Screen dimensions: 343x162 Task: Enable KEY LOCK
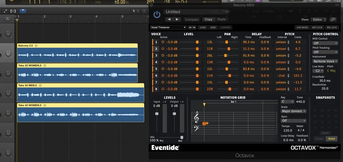point(317,27)
